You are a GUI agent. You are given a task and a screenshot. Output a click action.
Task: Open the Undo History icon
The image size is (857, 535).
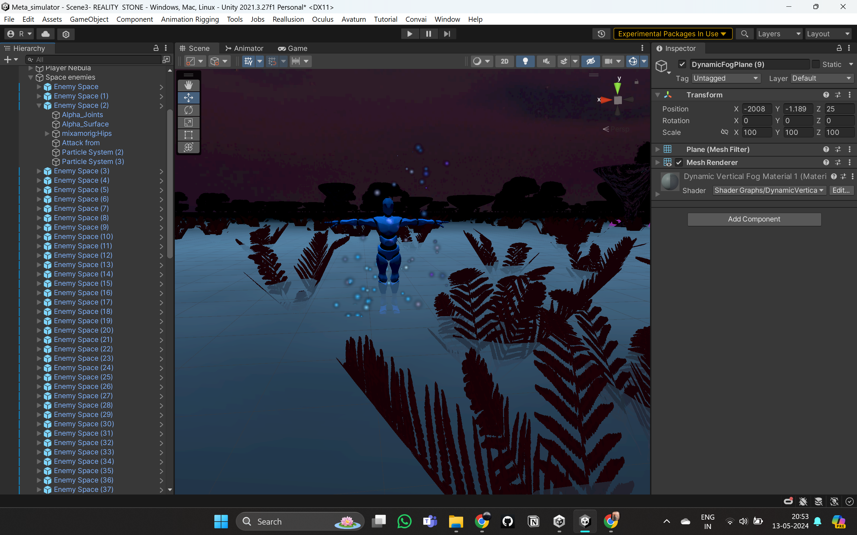point(601,33)
